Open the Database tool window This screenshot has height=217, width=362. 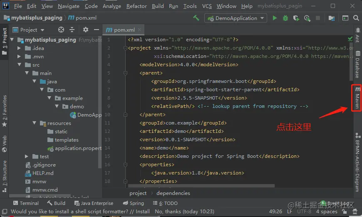coord(357,64)
